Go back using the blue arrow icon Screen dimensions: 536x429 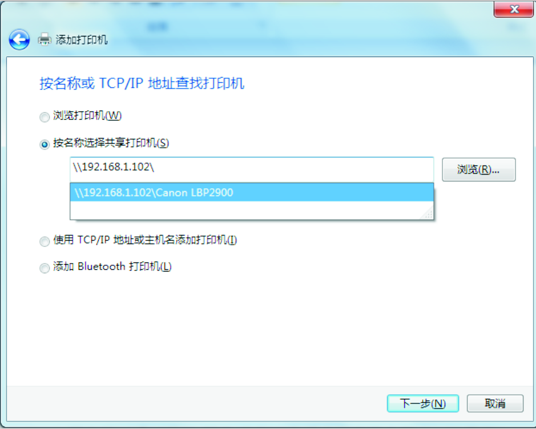point(19,39)
